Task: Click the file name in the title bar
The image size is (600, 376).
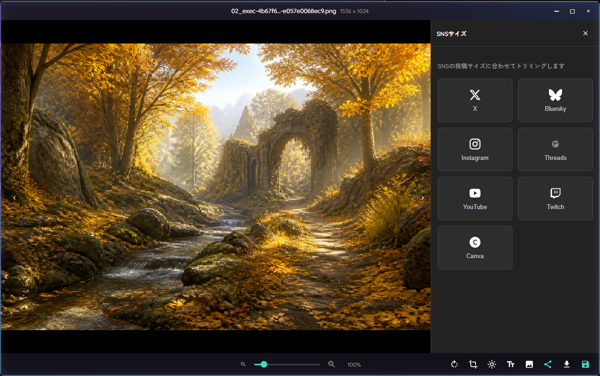Action: tap(284, 11)
